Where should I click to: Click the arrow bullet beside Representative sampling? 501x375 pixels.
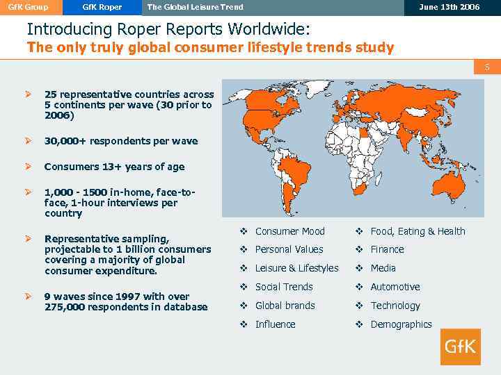tap(28, 238)
